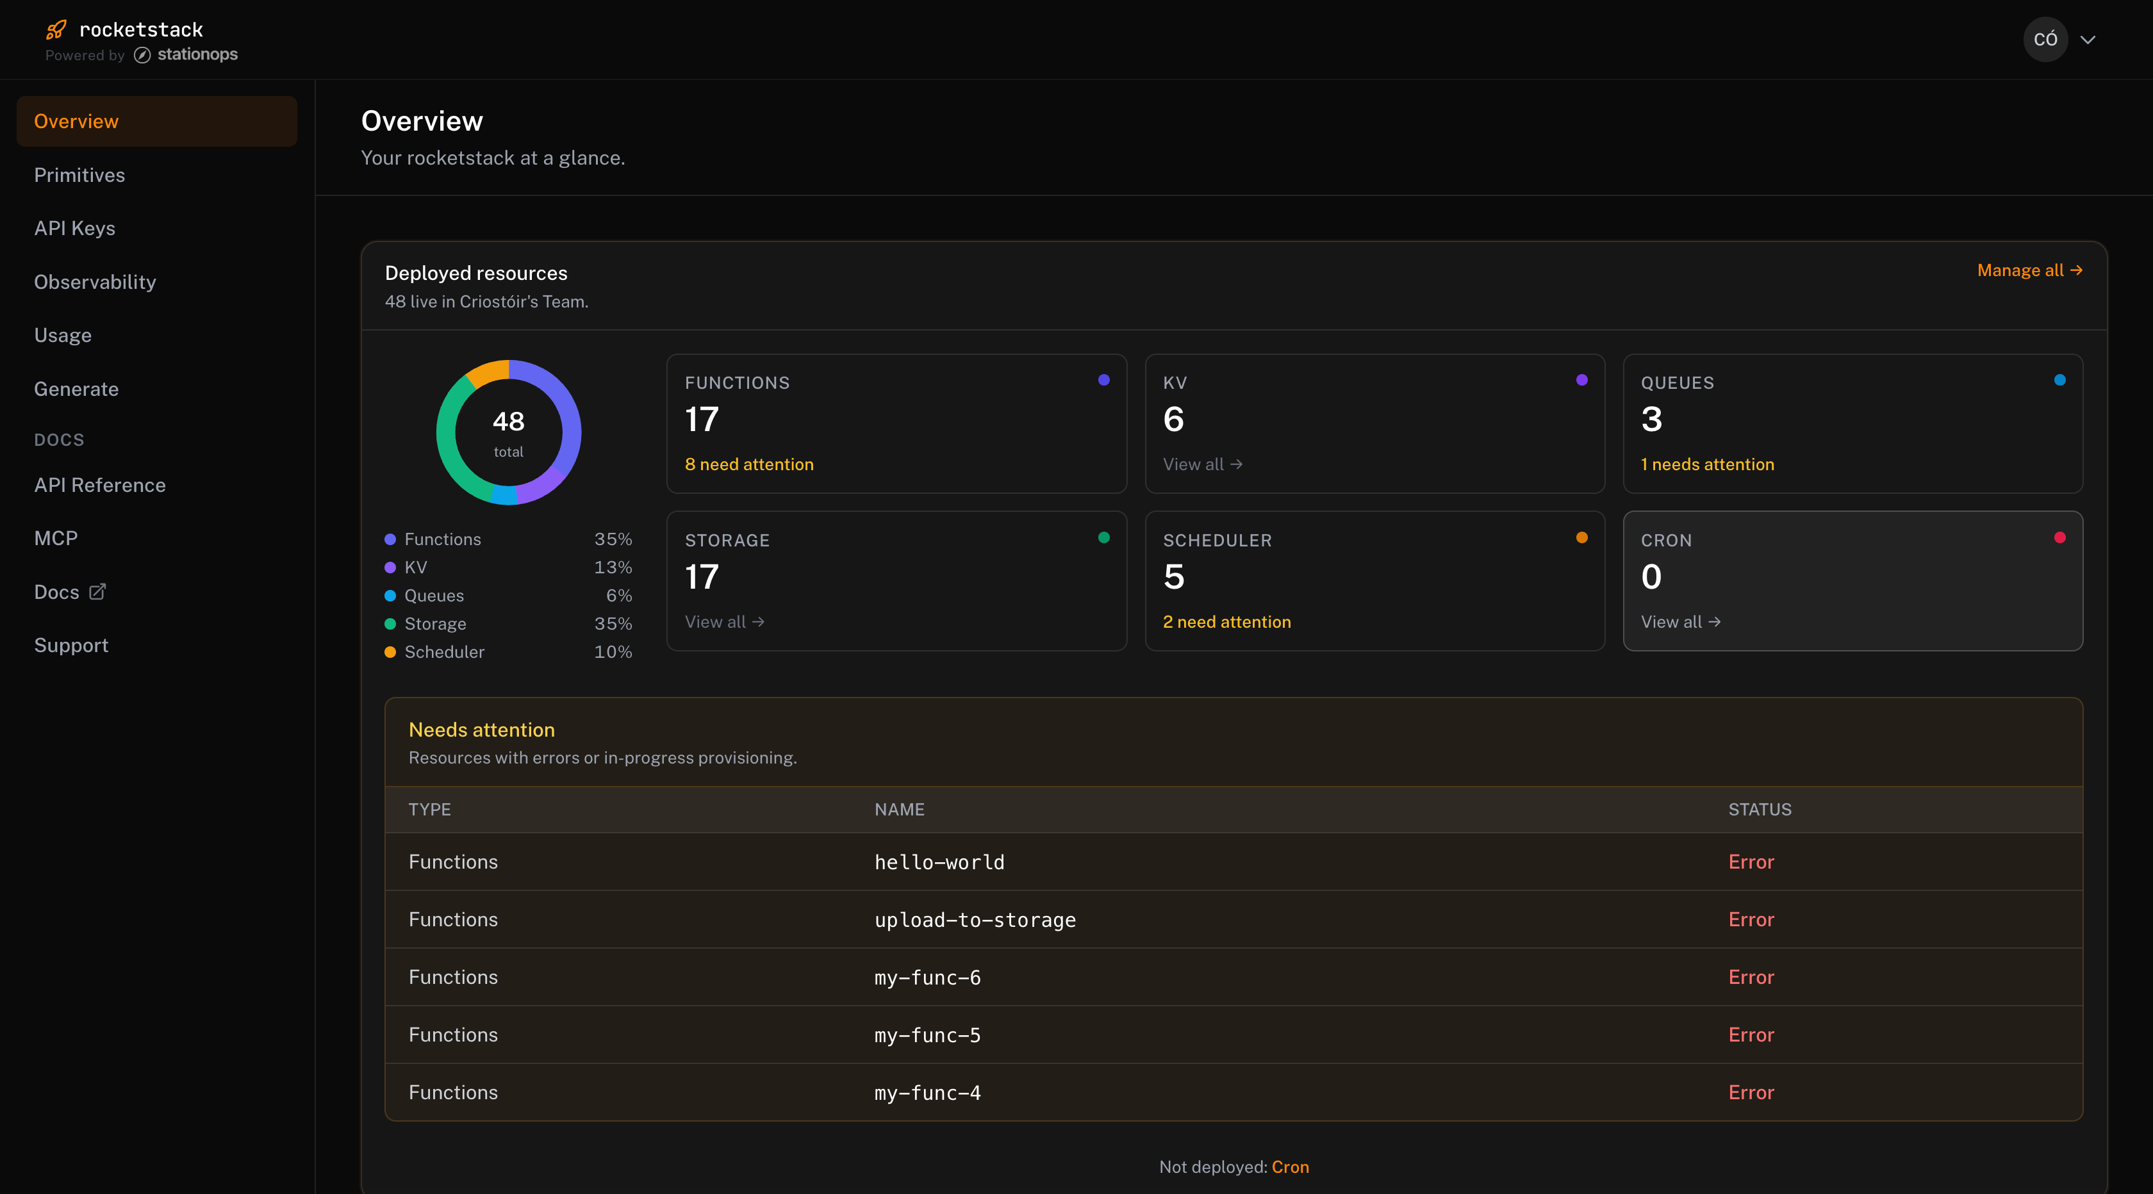Click the Functions legend color dot

point(390,539)
